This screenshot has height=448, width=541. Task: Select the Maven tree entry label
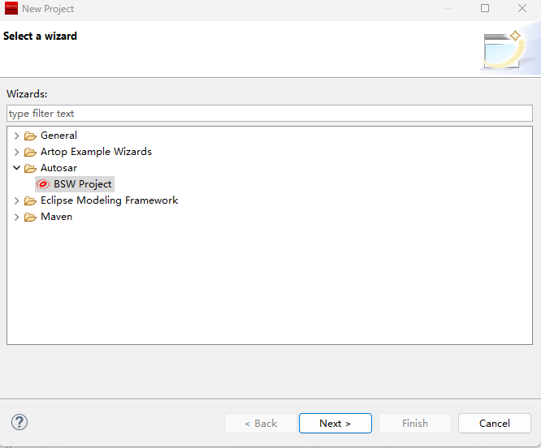click(x=56, y=217)
